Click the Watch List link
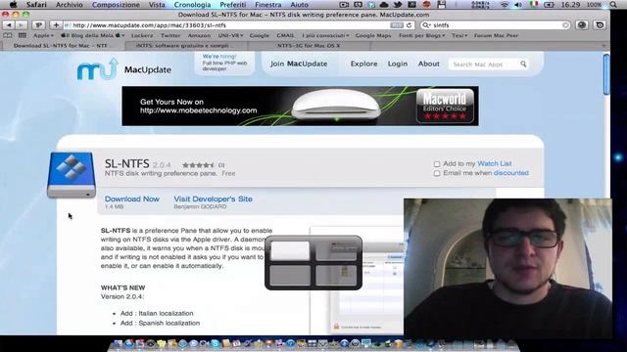 494,163
